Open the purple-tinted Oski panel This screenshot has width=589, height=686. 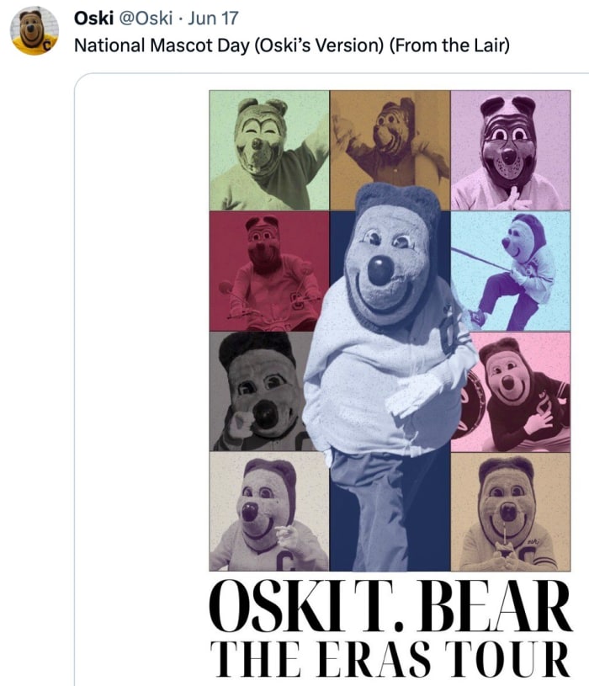pyautogui.click(x=510, y=149)
